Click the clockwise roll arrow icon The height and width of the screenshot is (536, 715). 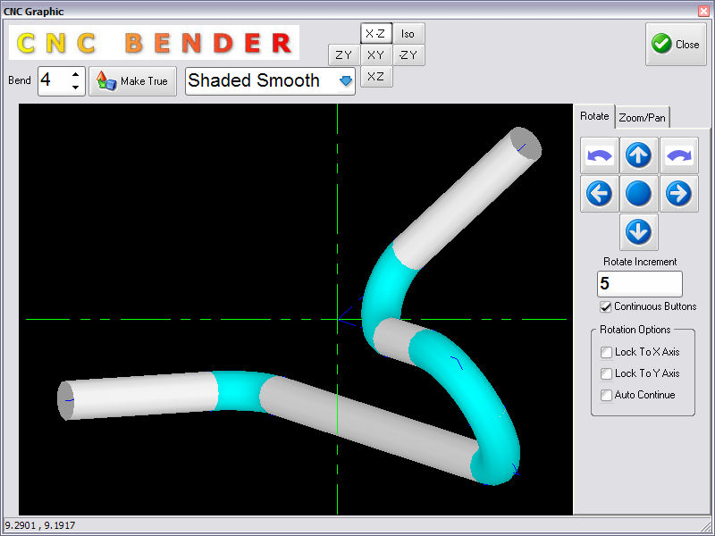tap(678, 155)
